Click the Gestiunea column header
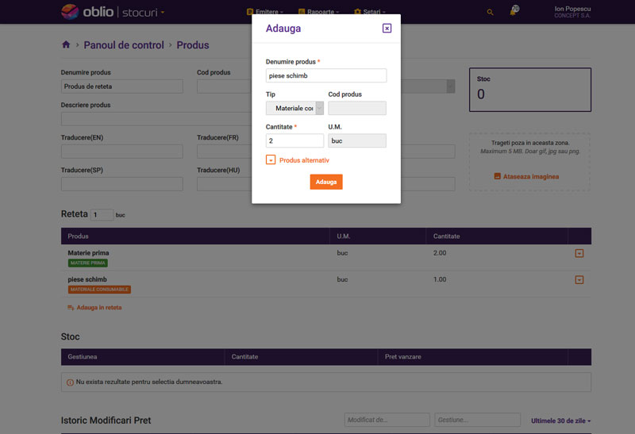The image size is (635, 434). pyautogui.click(x=83, y=357)
